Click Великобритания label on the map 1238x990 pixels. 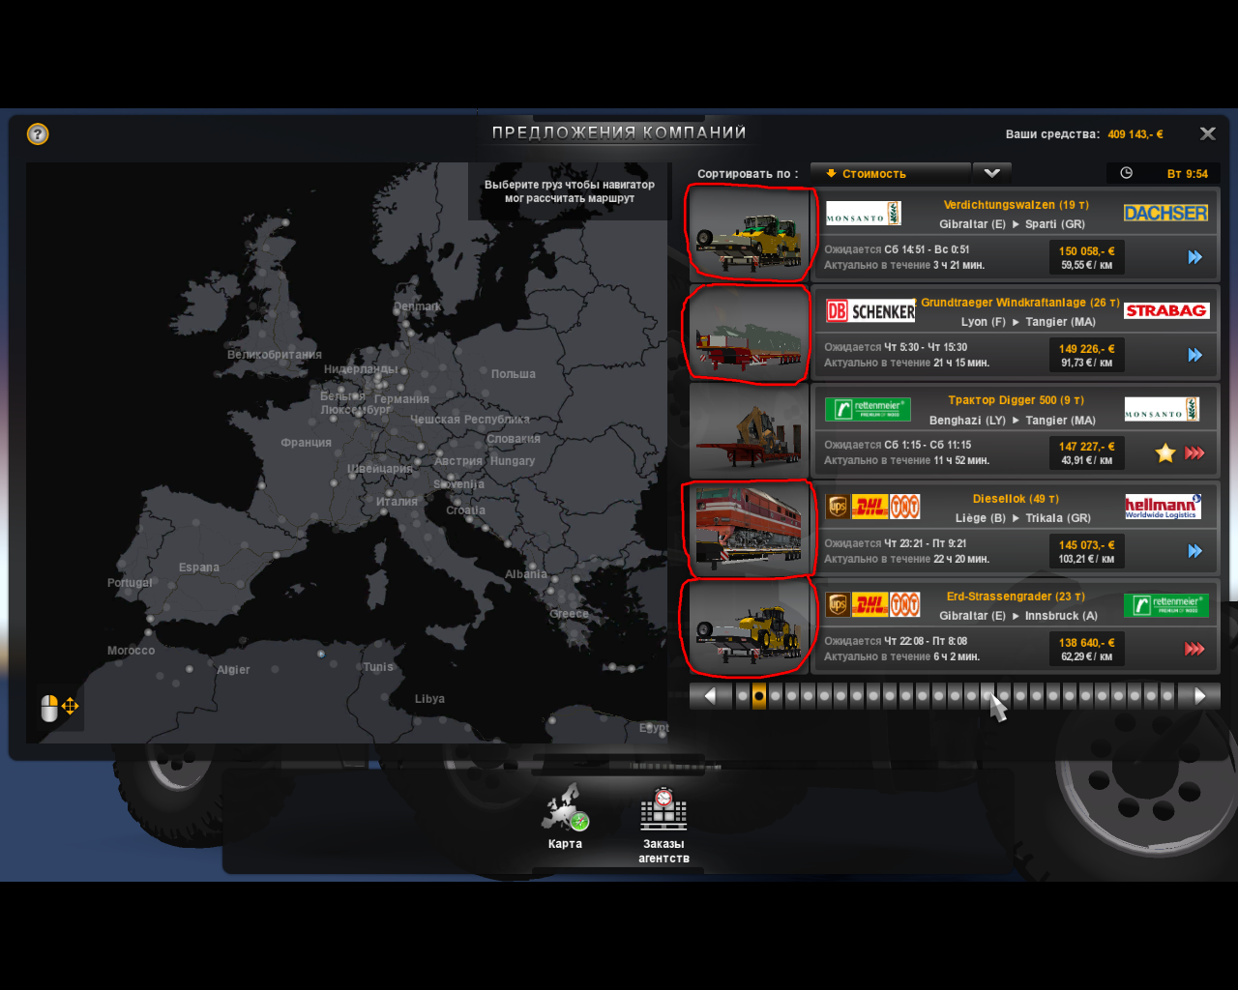(275, 355)
